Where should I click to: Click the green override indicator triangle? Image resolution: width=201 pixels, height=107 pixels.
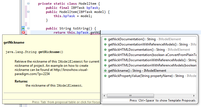[x=23, y=28]
